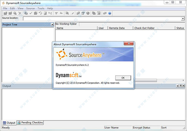Open the Project Tree panel dropdown

[52, 25]
